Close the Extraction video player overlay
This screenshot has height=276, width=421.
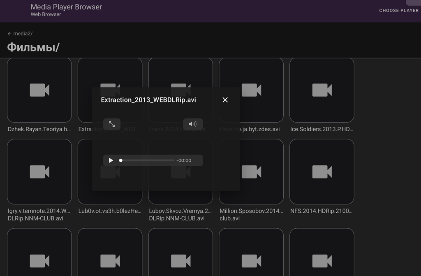click(225, 100)
